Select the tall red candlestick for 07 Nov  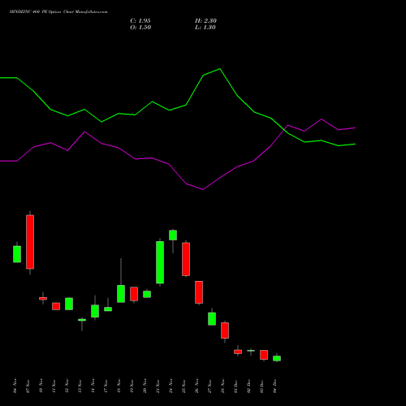click(x=30, y=242)
